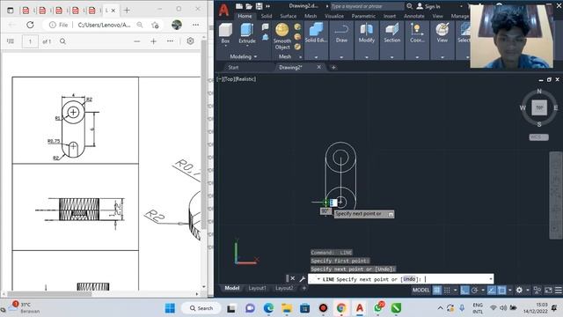Add a new drawing tab with plus
The image size is (563, 317).
333,67
